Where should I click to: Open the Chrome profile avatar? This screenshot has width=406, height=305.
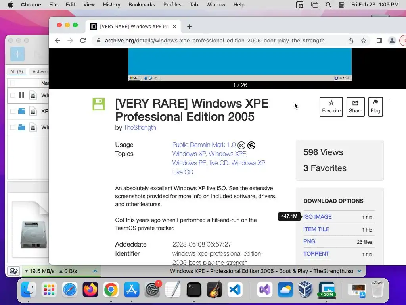[x=392, y=41]
